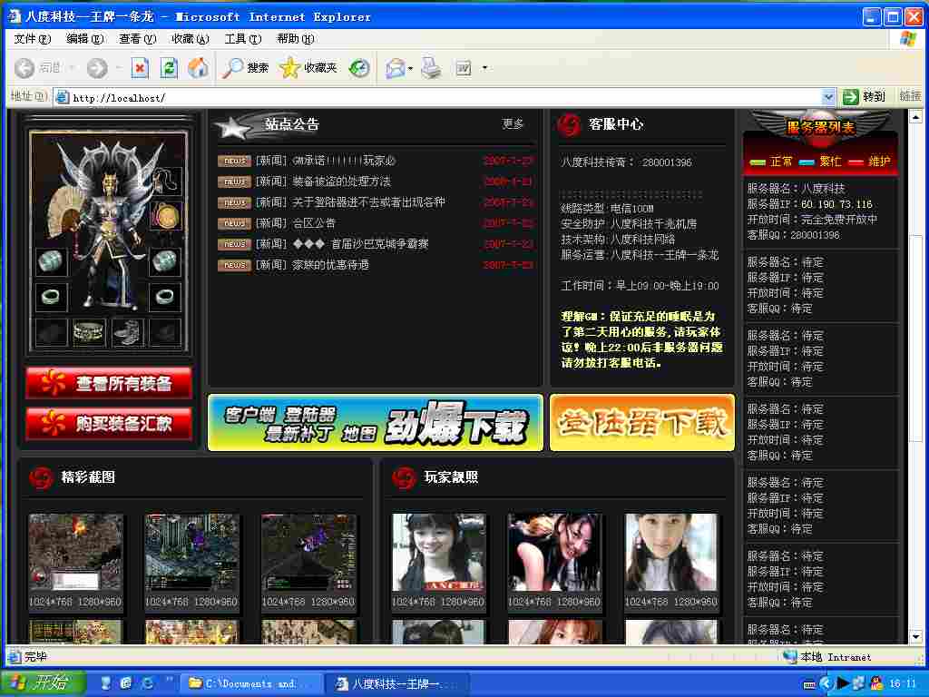929x697 pixels.
Task: Click the 登陆器下载 orange banner
Action: tap(642, 422)
